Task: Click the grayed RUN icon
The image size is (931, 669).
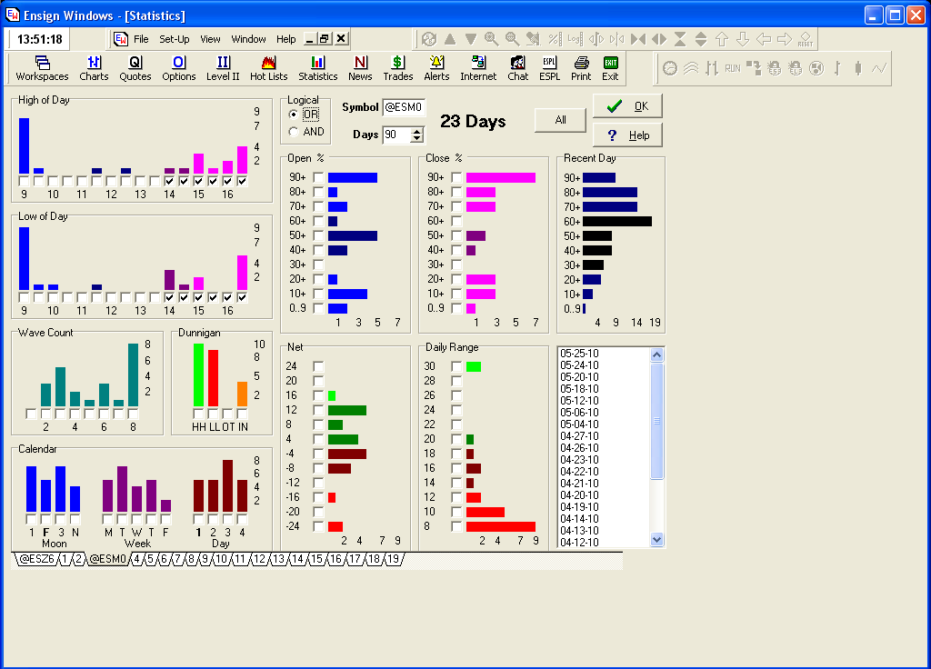Action: (x=733, y=68)
